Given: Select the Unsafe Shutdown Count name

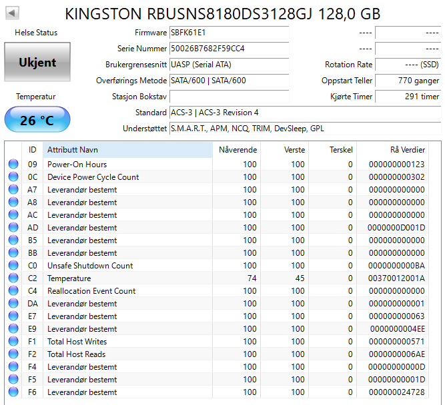Looking at the screenshot, I should 90,266.
